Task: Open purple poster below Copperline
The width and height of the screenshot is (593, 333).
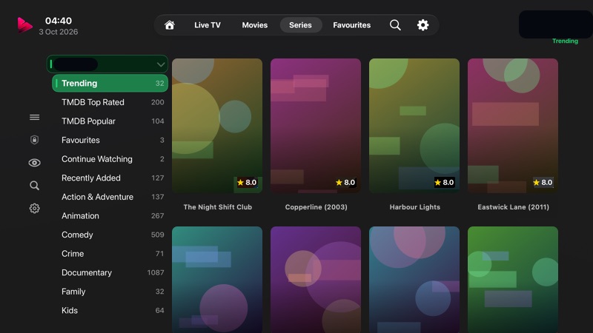Action: click(x=316, y=280)
